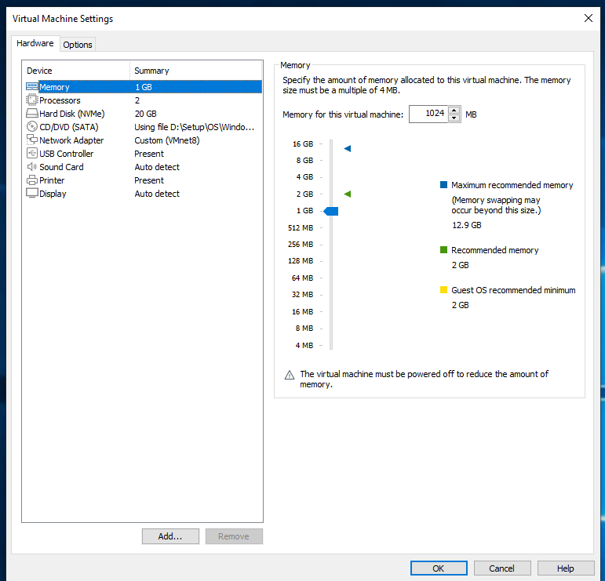This screenshot has height=581, width=605.
Task: Select the Display row label
Action: click(x=53, y=194)
